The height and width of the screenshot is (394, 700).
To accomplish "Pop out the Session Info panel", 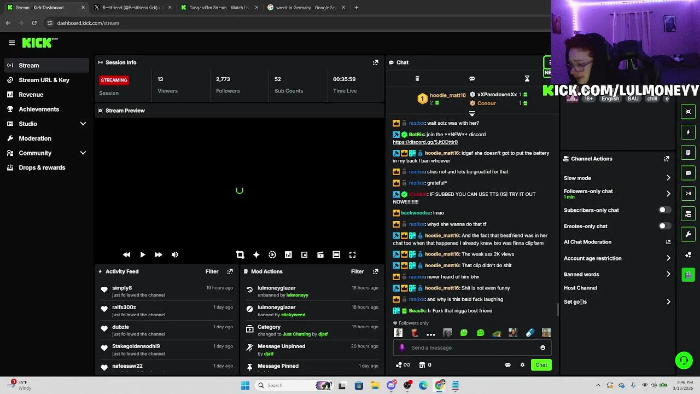I will point(375,62).
